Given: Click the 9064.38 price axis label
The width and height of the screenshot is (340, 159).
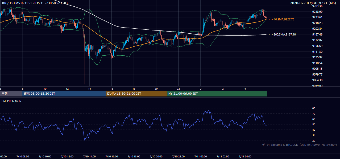Looking at the screenshot, I should pyautogui.click(x=317, y=80).
